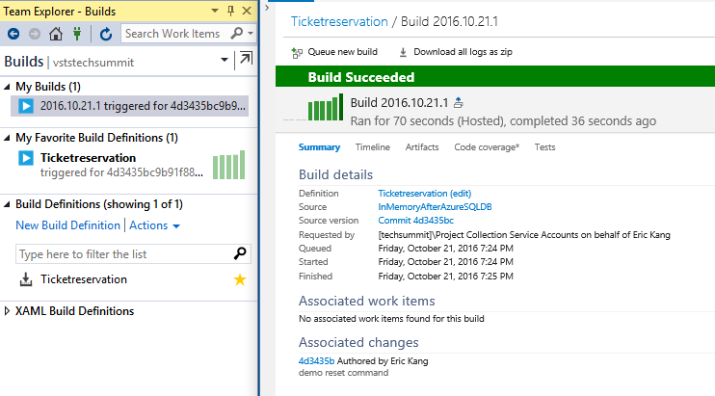Go to Team Explorer Home
This screenshot has height=396, width=715.
pyautogui.click(x=56, y=34)
